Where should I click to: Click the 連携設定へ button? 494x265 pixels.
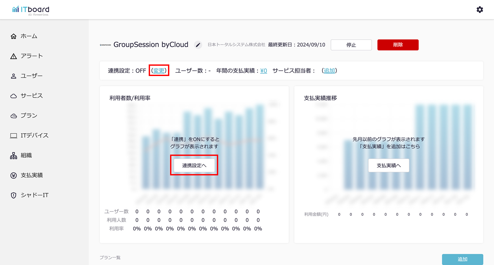pyautogui.click(x=194, y=165)
